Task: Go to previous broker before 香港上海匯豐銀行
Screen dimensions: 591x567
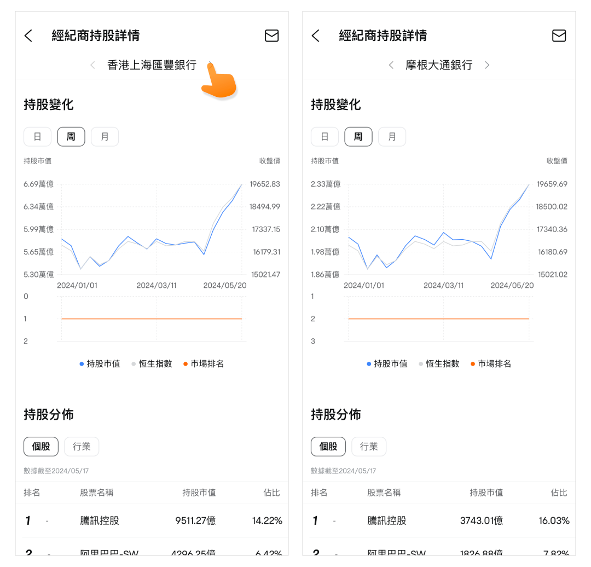Action: (92, 65)
